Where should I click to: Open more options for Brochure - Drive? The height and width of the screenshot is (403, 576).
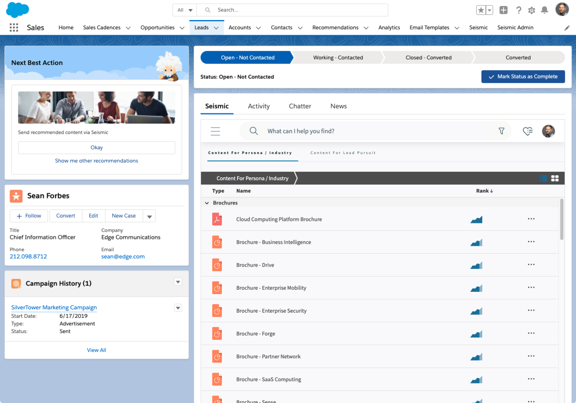[531, 265]
